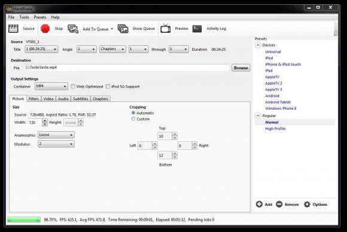Switch to the Video tab
The image size is (347, 232).
[x=48, y=99]
